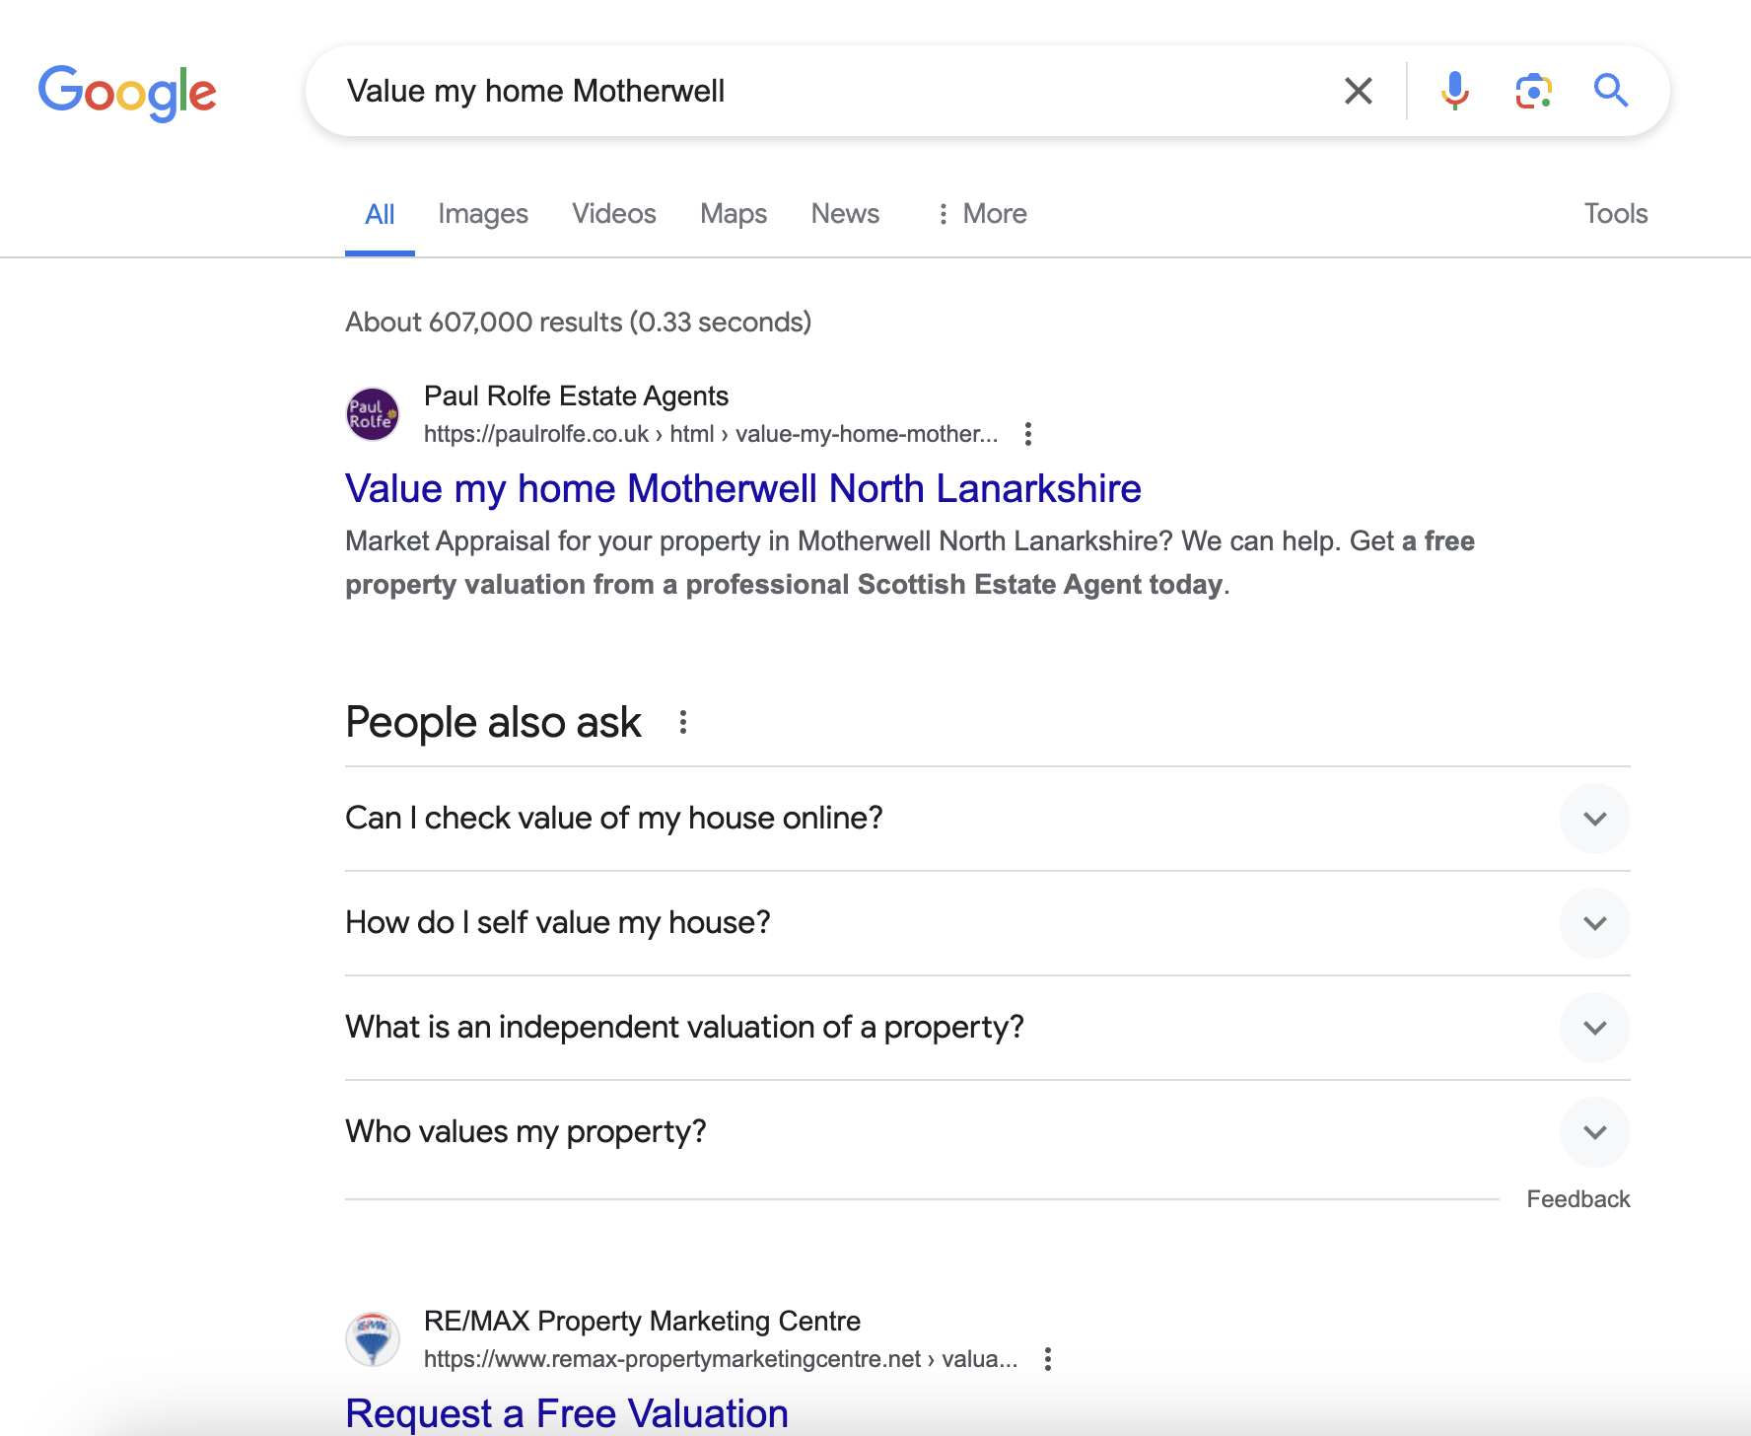This screenshot has width=1751, height=1436.
Task: Click the blue magnifier search icon
Action: coord(1611,91)
